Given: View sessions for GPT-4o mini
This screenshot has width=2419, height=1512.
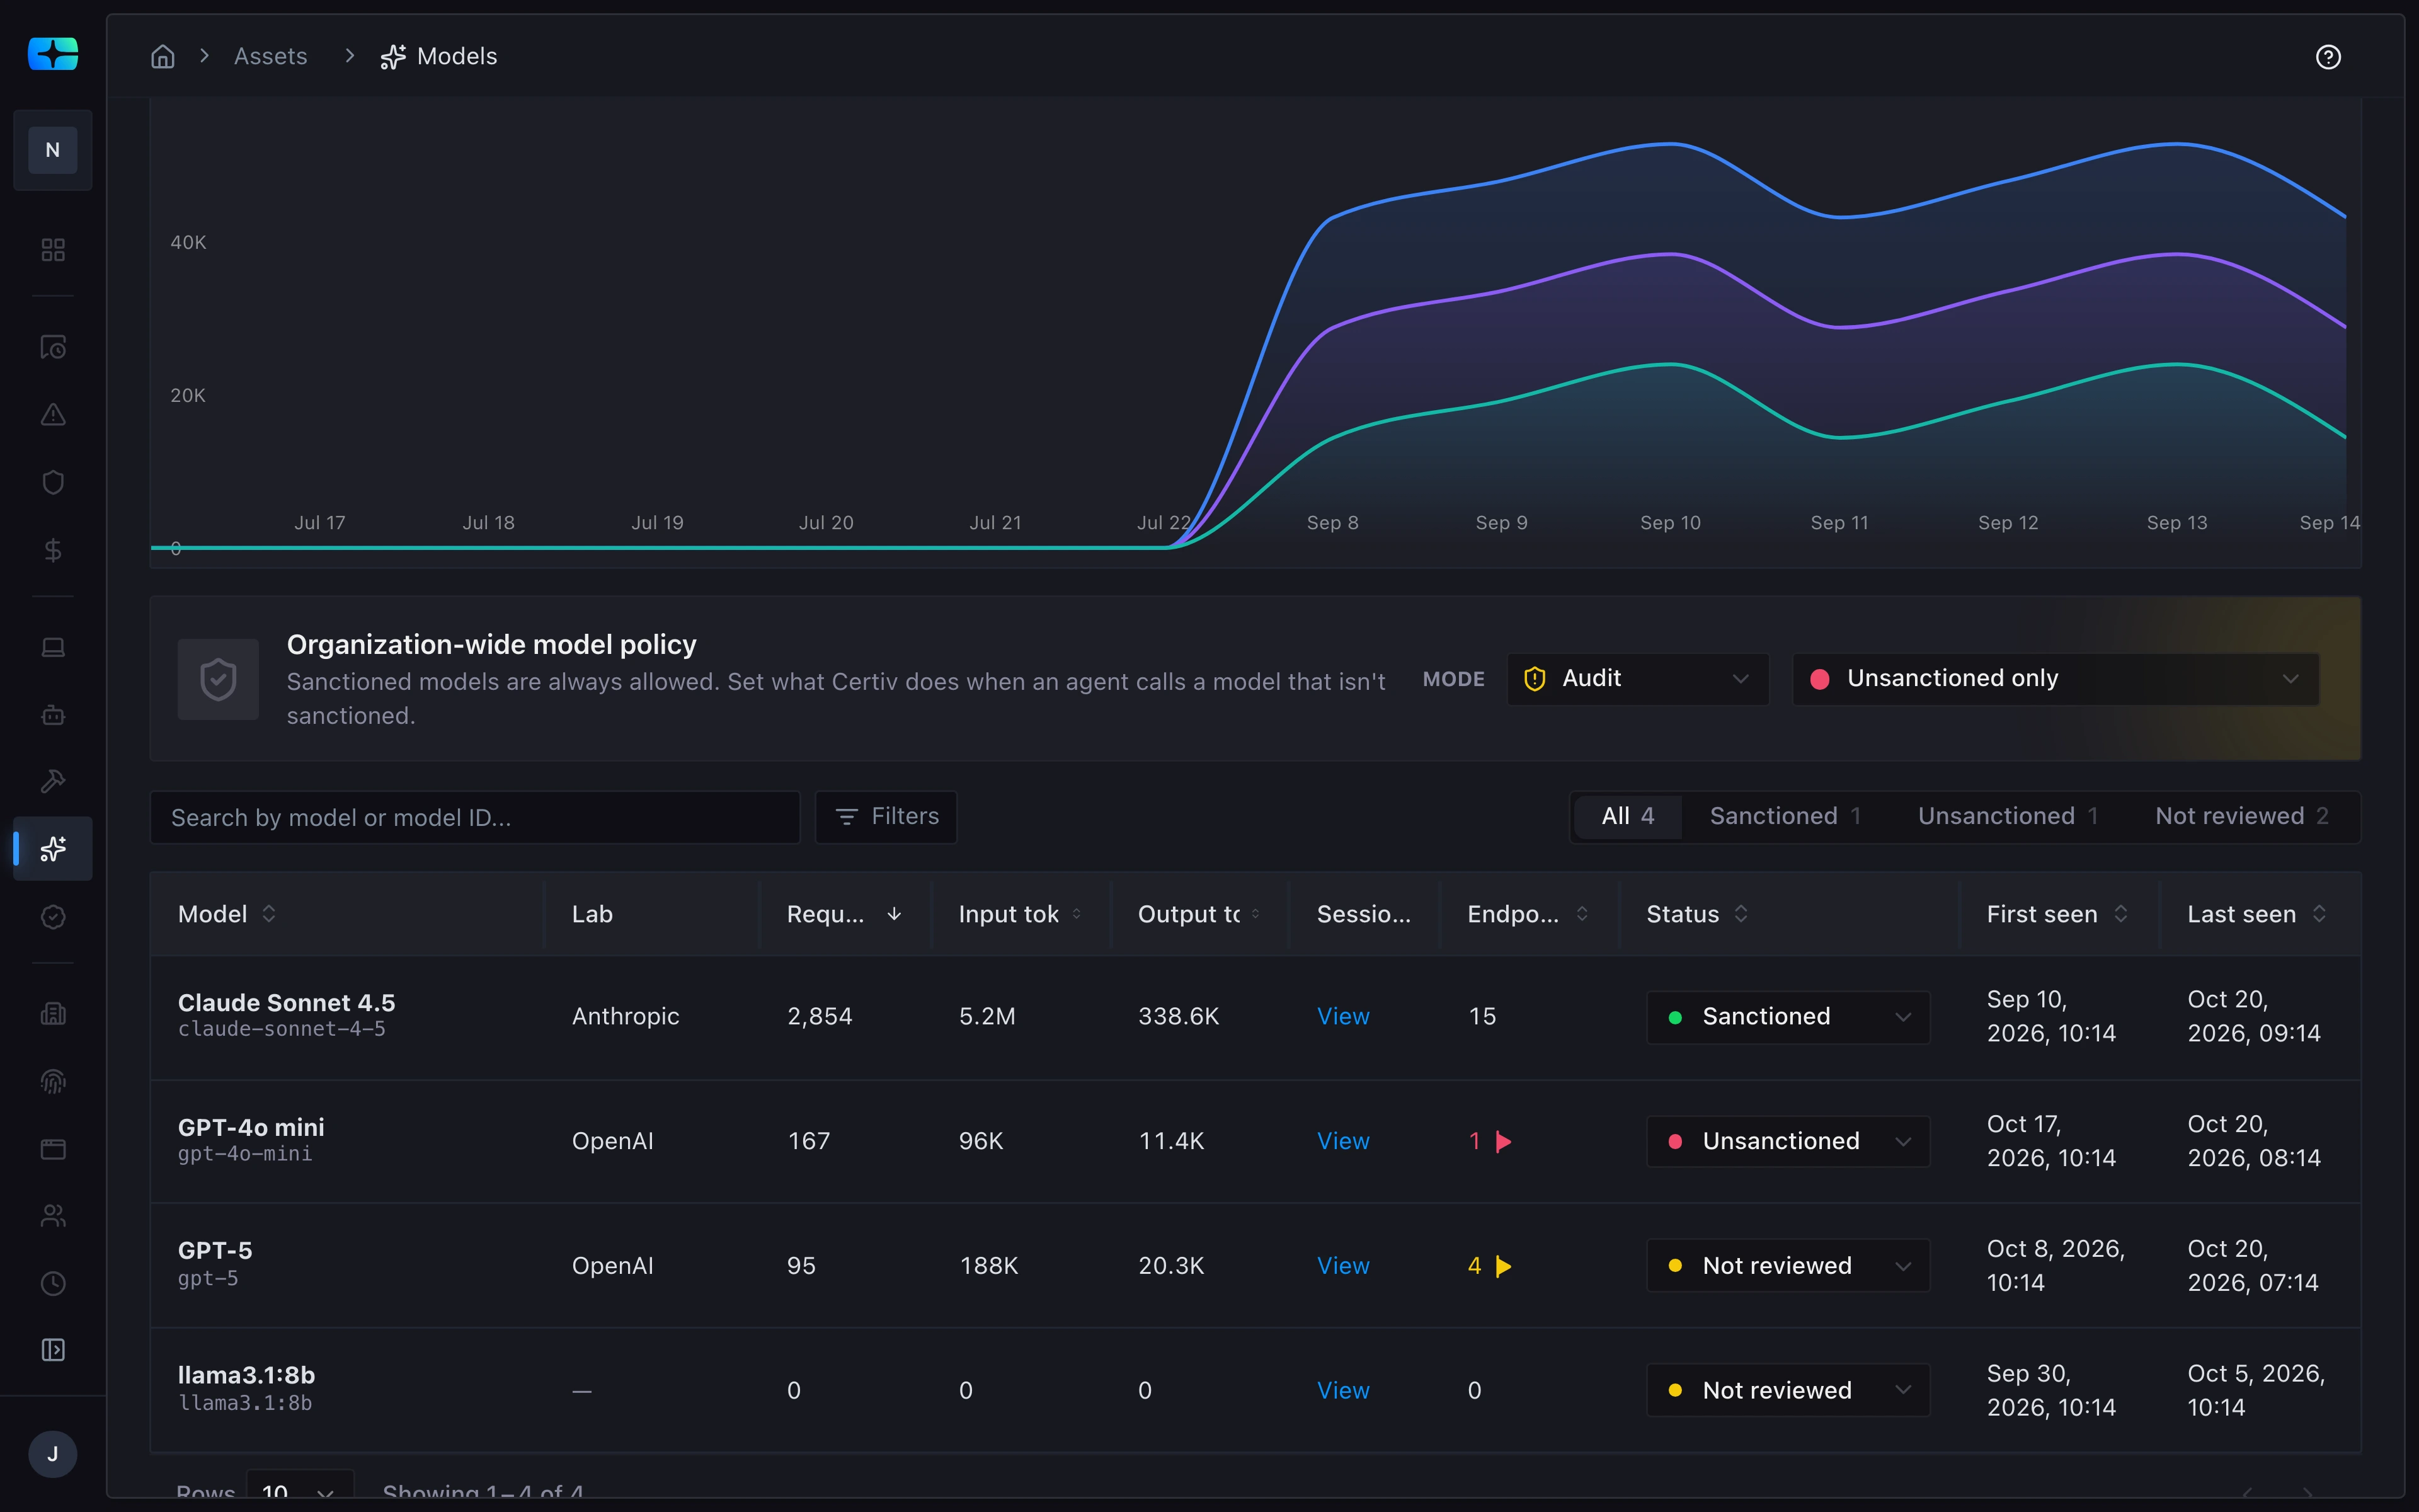Looking at the screenshot, I should [1342, 1141].
